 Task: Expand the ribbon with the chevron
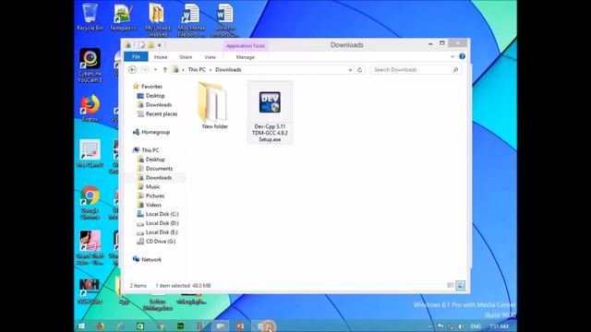tap(452, 57)
